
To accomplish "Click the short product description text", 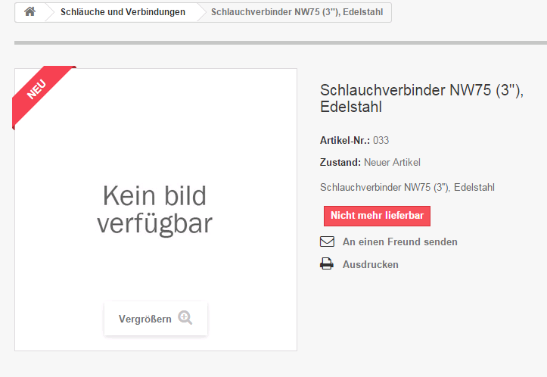I will [x=407, y=187].
